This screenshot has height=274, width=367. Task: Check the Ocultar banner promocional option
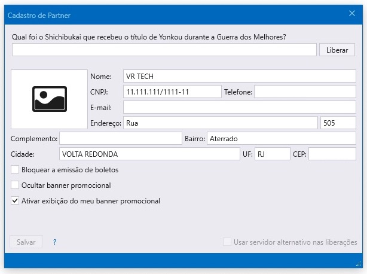(16, 185)
